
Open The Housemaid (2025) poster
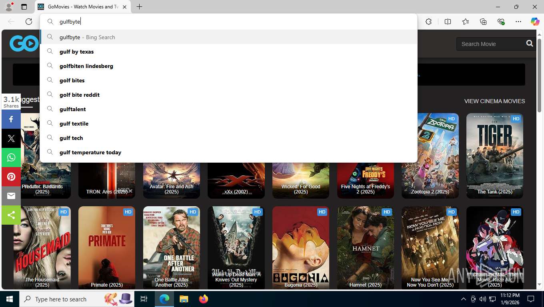[x=42, y=248]
